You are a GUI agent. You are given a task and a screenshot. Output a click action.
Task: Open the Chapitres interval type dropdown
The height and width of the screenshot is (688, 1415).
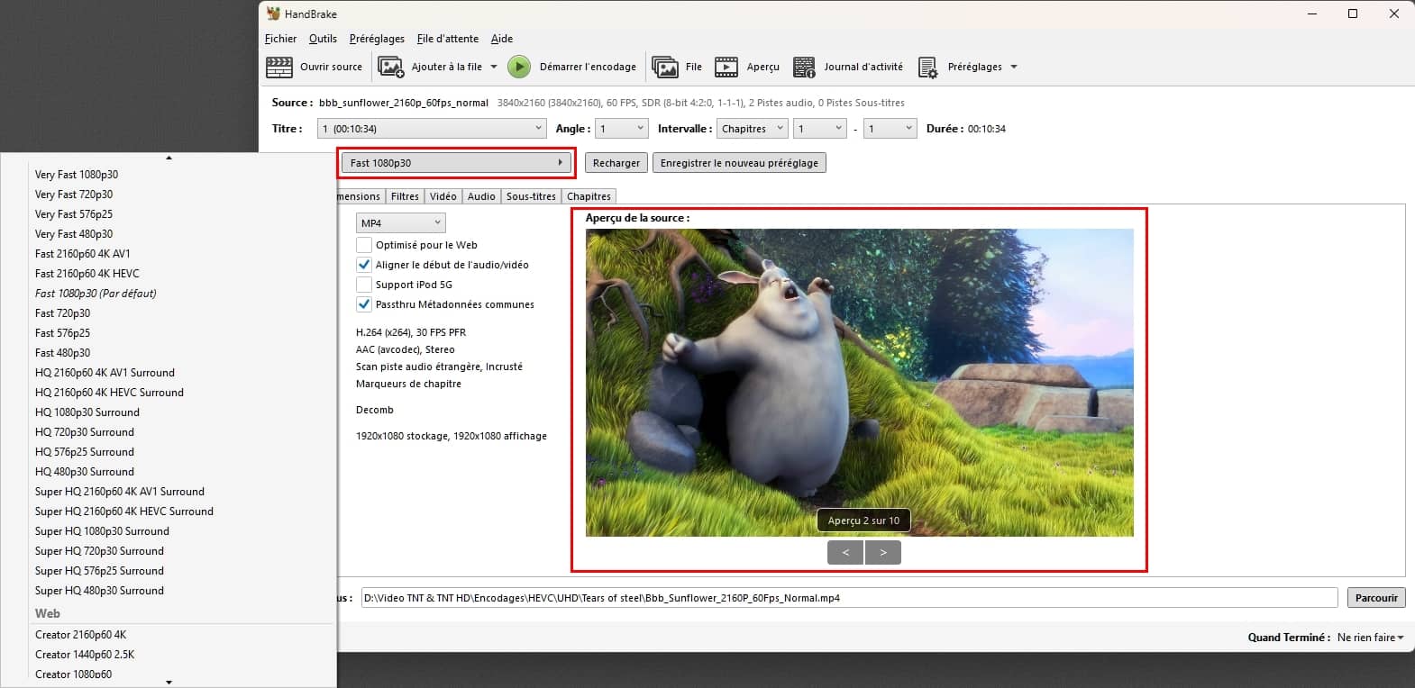tap(752, 129)
